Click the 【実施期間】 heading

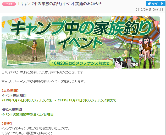pyautogui.click(x=10, y=91)
